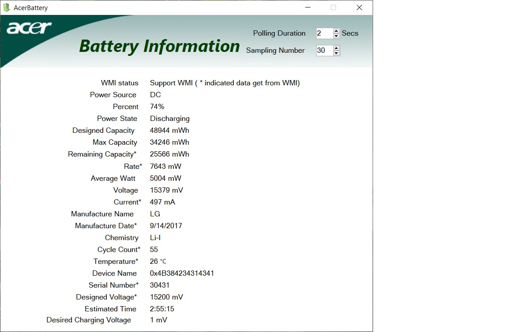Click Designed Voltage value 15200 mV

tap(166, 297)
